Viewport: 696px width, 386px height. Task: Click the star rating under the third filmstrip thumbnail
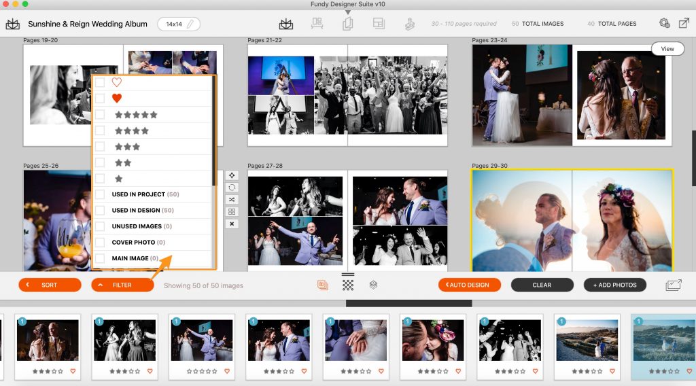(x=202, y=371)
